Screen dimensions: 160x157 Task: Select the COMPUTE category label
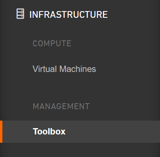click(52, 44)
